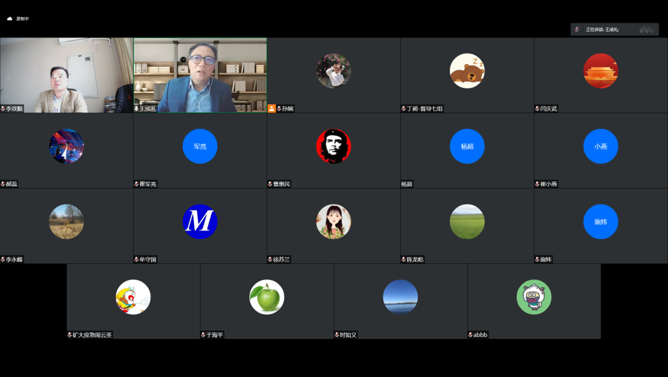Click the blue 军亮 avatar circle
Viewport: 668px width, 377px height.
tap(200, 146)
